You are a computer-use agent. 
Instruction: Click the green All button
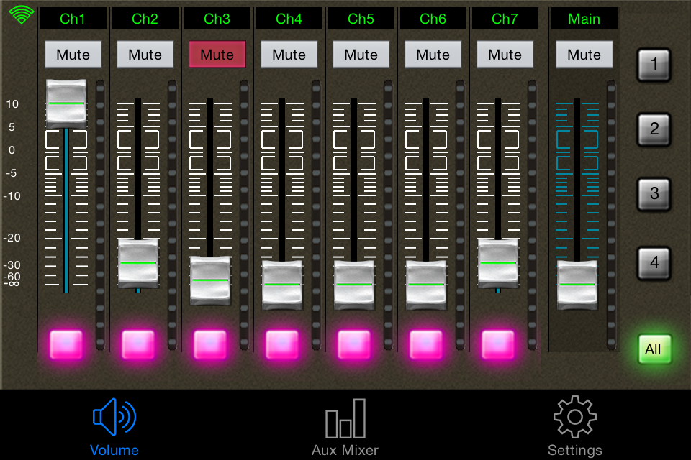coord(655,349)
